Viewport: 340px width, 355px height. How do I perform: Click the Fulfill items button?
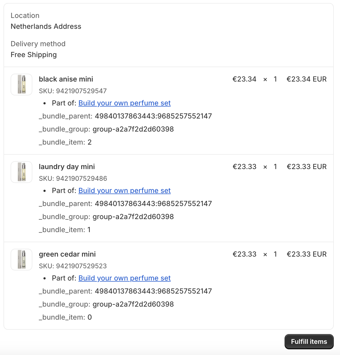pyautogui.click(x=309, y=341)
